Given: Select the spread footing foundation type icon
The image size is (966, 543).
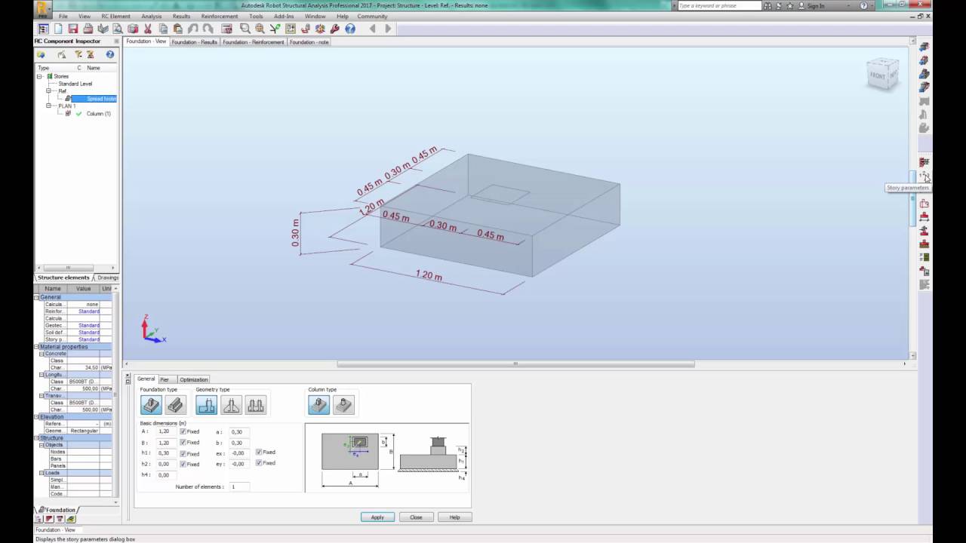Looking at the screenshot, I should [x=151, y=405].
